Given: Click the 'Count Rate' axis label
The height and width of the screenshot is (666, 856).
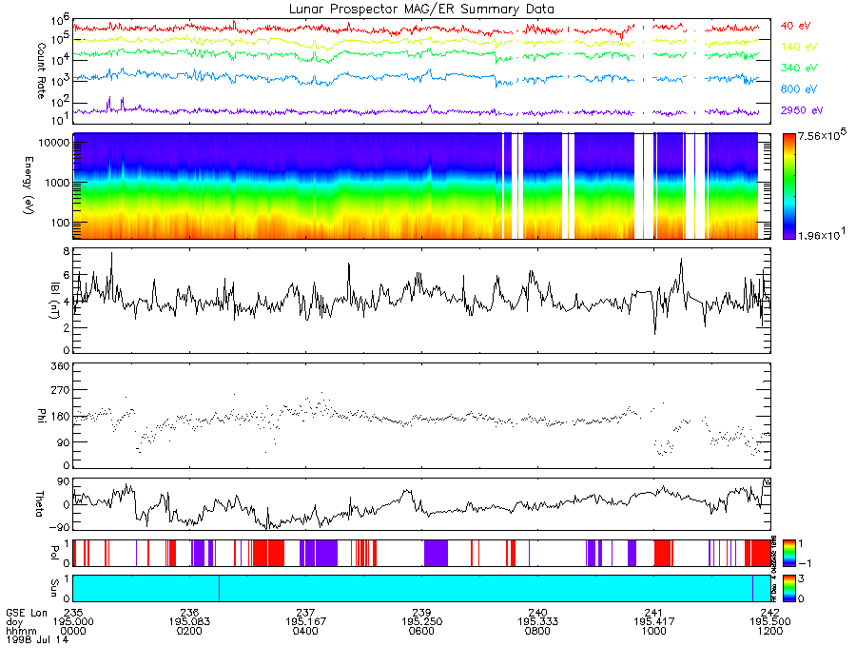Looking at the screenshot, I should [x=42, y=71].
